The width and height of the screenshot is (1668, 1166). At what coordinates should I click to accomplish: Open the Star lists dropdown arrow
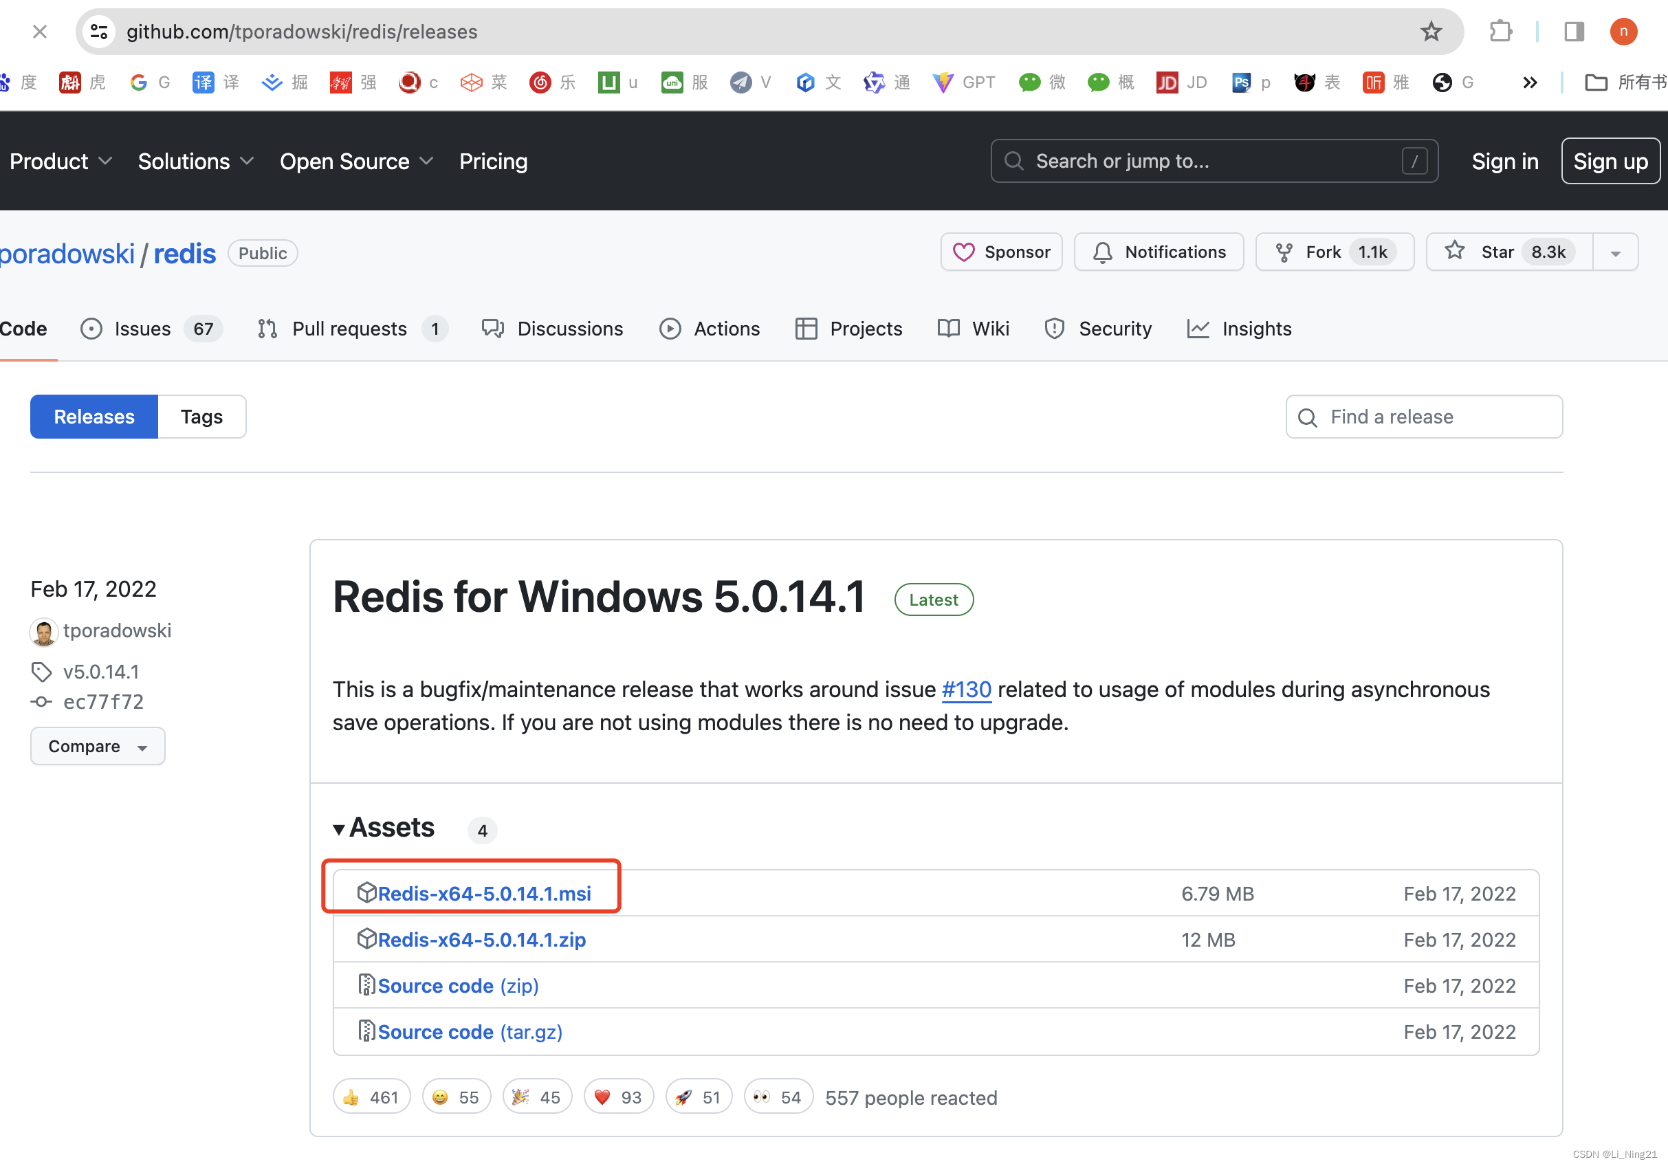1615,253
